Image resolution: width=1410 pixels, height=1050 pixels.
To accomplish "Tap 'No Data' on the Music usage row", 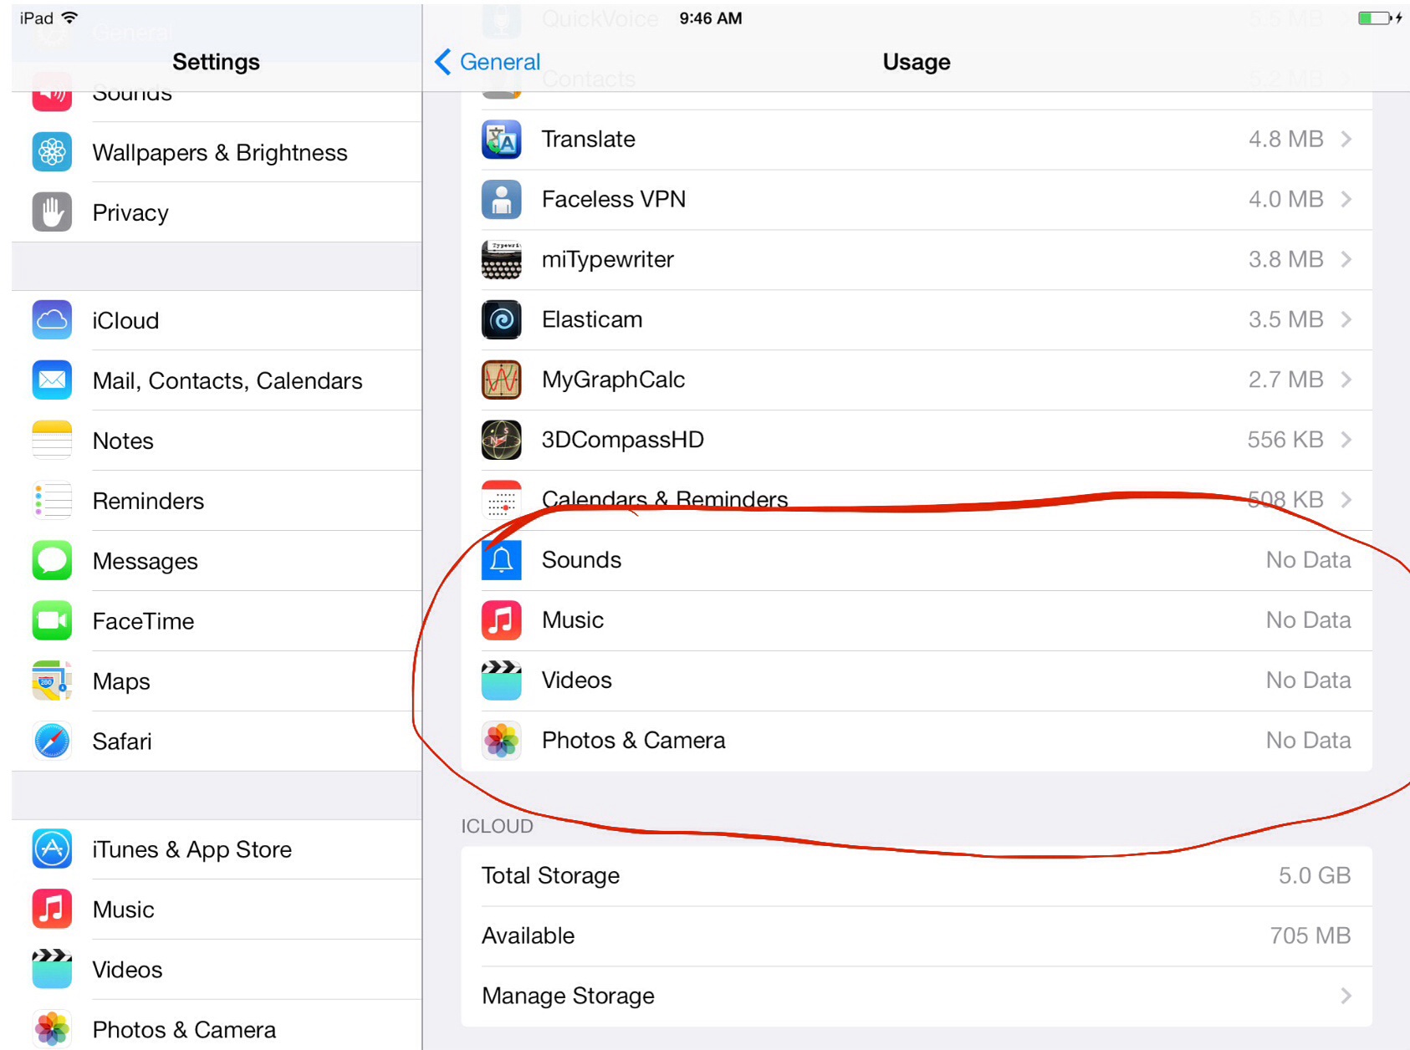I will (x=1308, y=620).
